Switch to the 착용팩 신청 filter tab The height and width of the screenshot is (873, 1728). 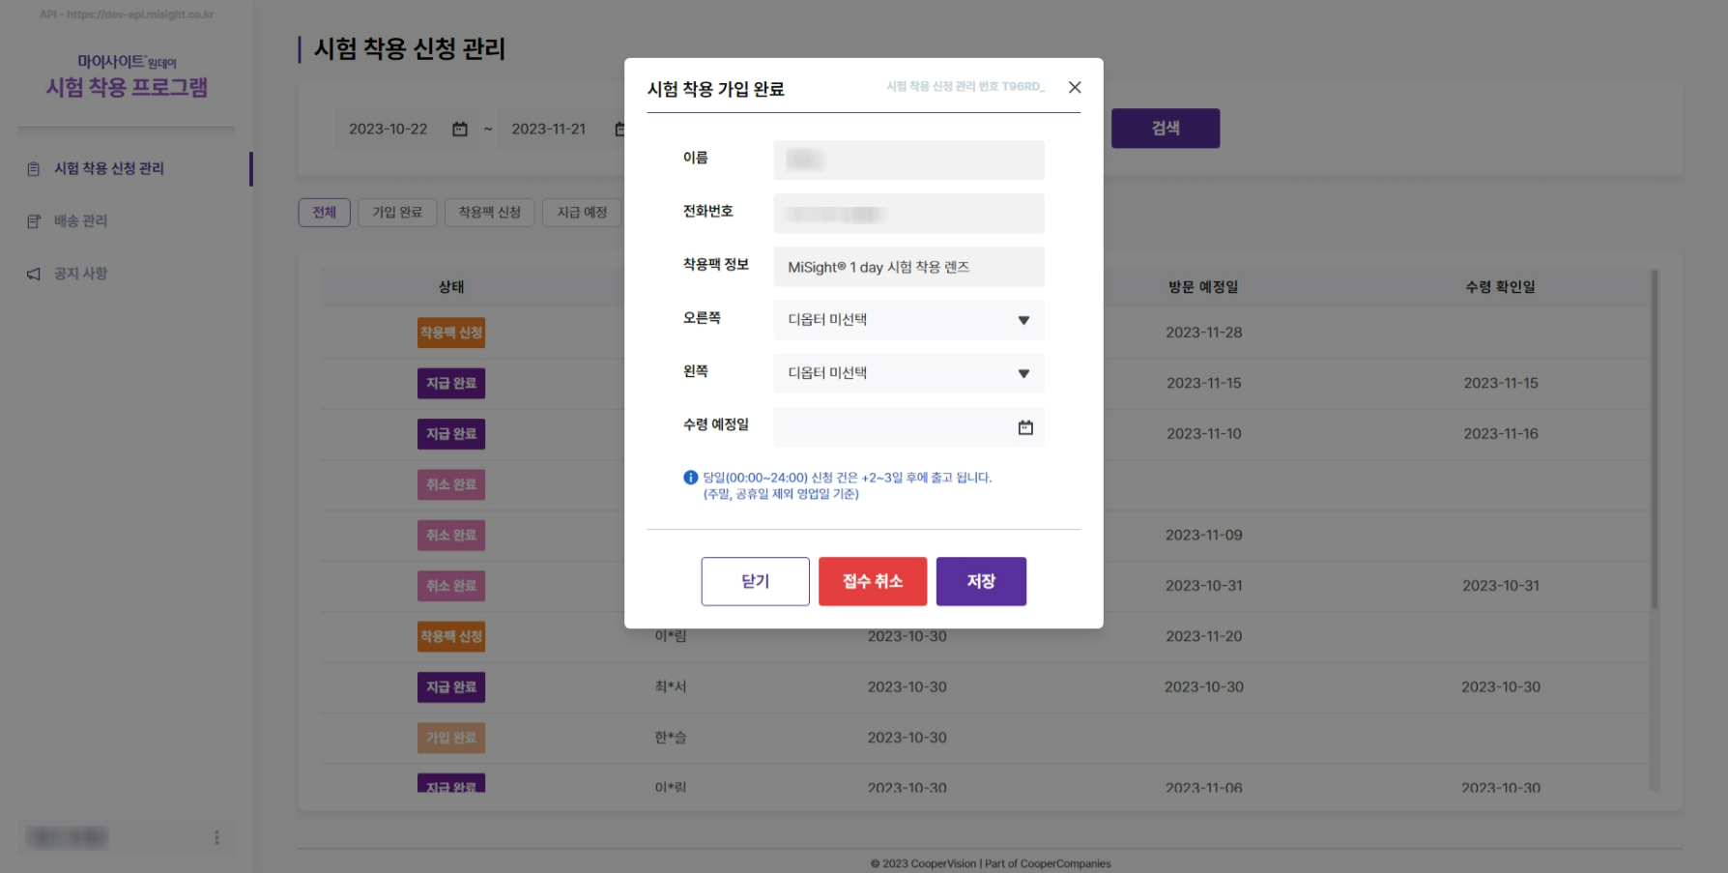[489, 213]
